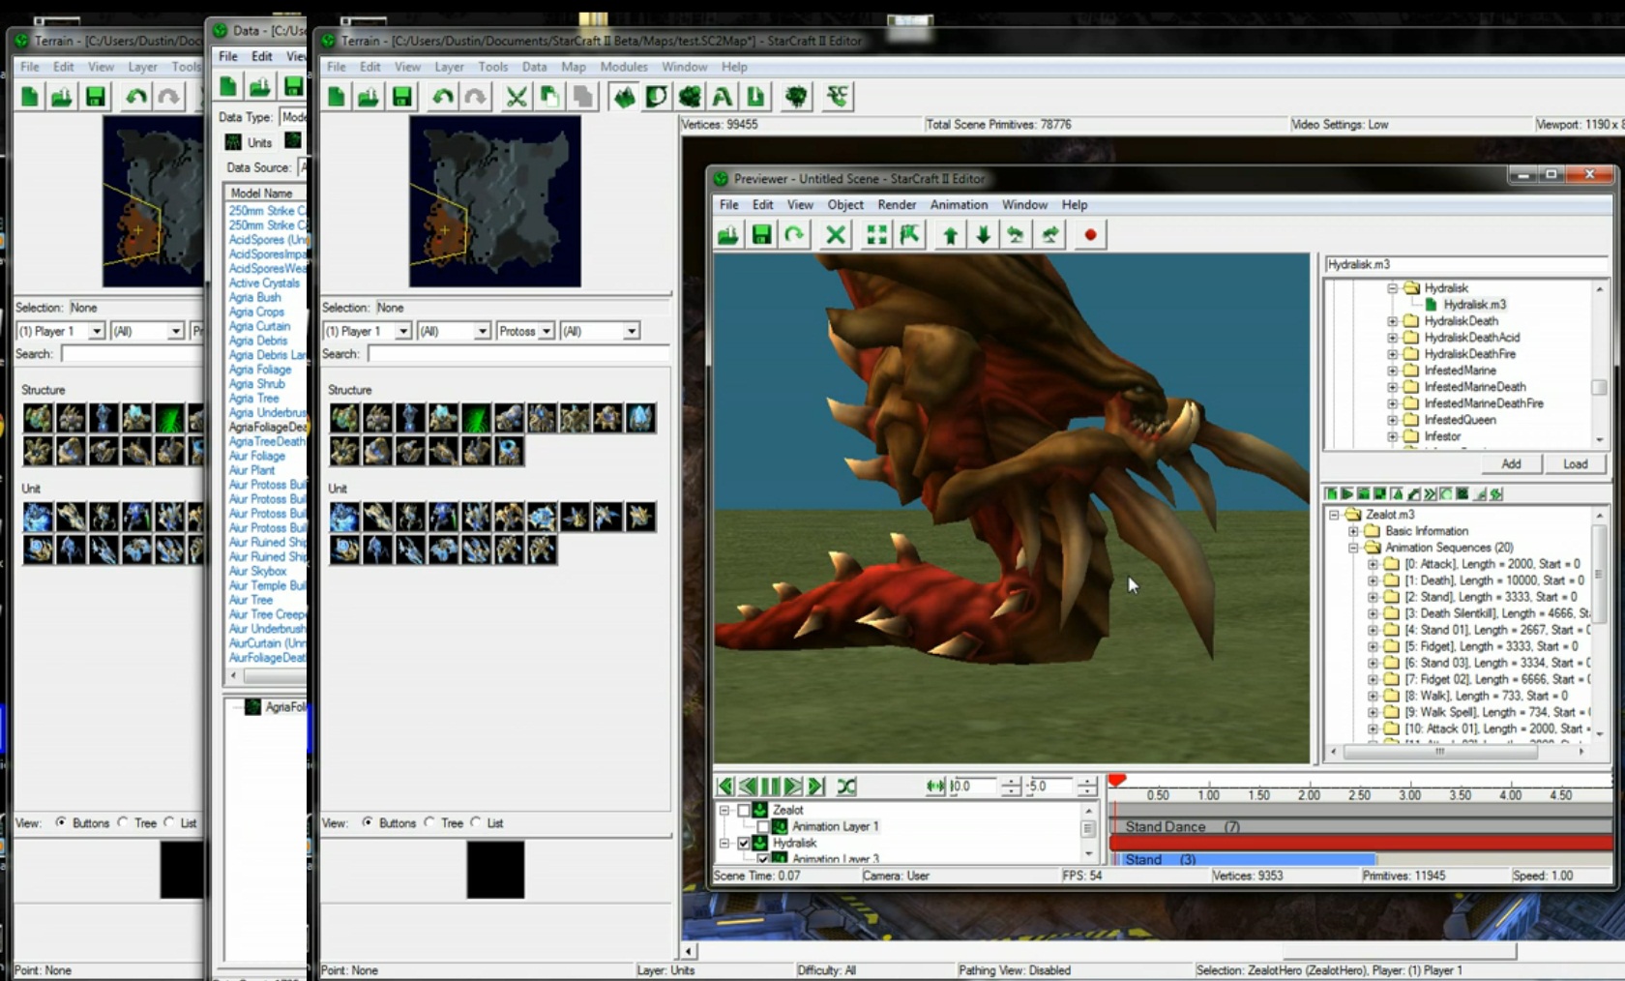Click the red record dot in Previewer toolbar
The image size is (1625, 981).
pos(1090,235)
